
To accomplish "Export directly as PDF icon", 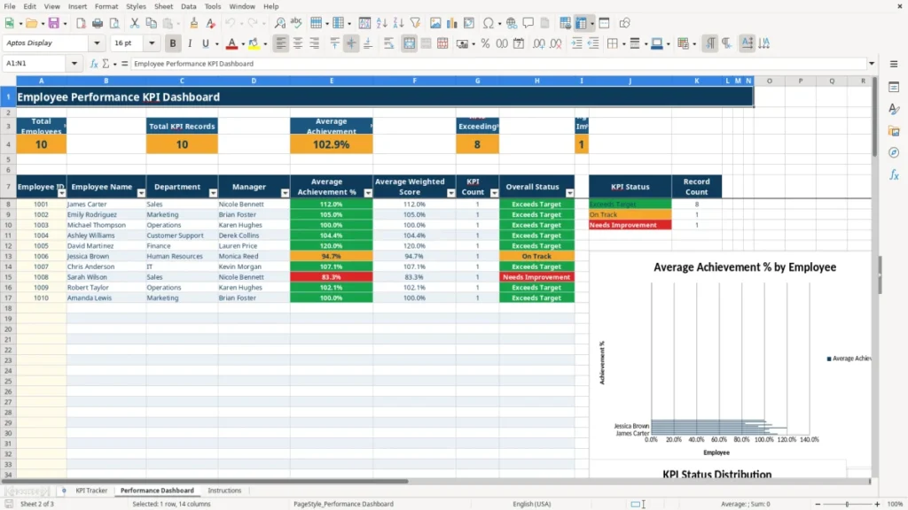I will [x=81, y=23].
